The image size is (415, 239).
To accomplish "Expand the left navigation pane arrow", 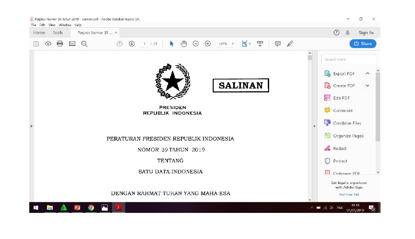I will click(31, 126).
